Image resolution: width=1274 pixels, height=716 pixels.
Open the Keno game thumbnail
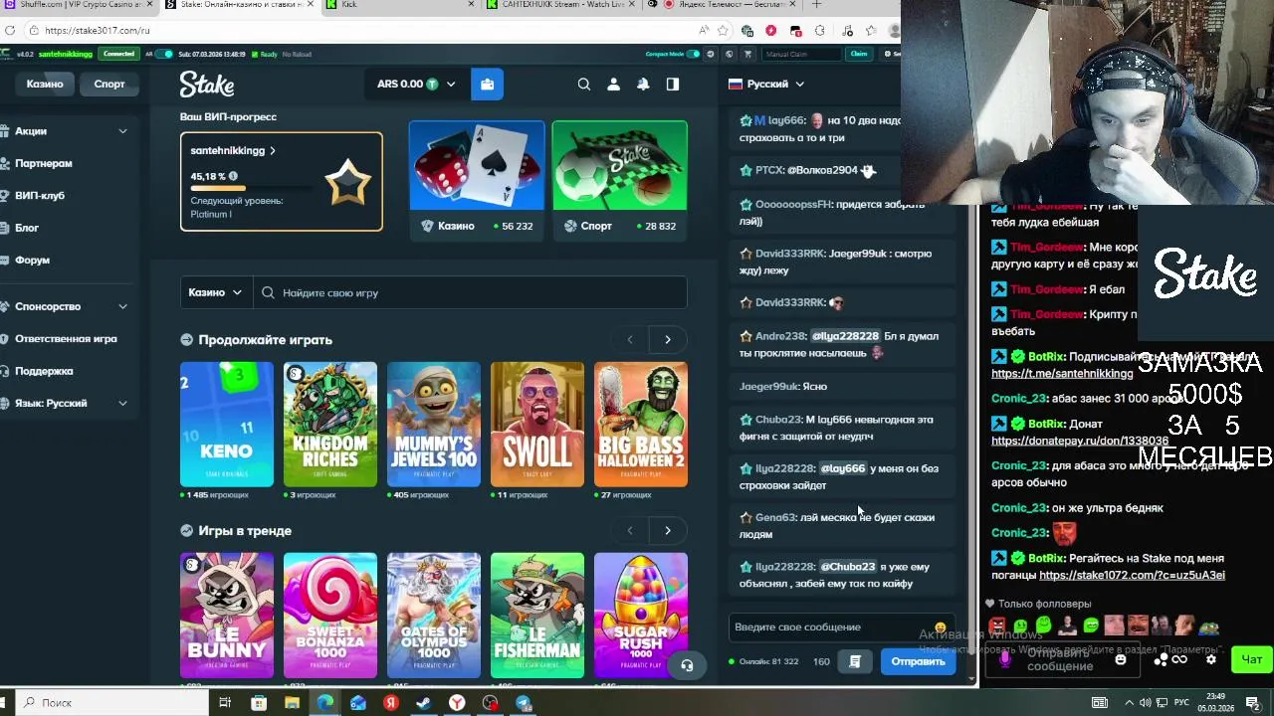tap(227, 425)
